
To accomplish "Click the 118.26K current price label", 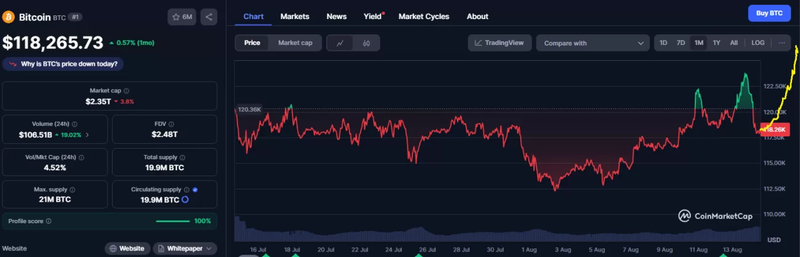I will 774,130.
